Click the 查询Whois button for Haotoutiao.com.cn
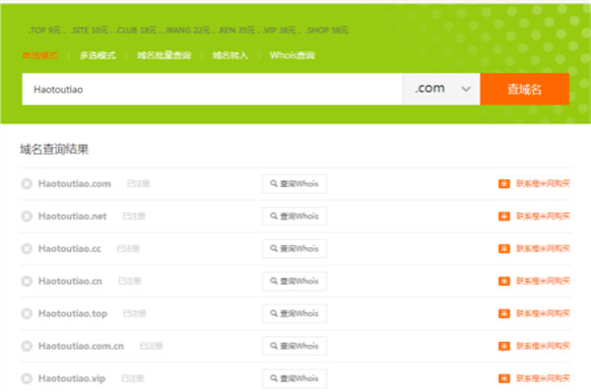591x392 pixels. click(x=295, y=346)
